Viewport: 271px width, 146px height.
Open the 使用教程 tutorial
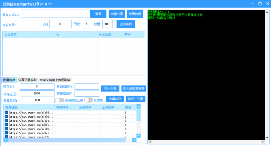coord(135,14)
